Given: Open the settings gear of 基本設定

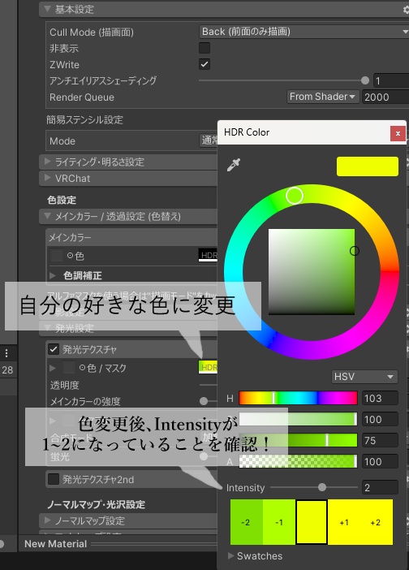Looking at the screenshot, I should pyautogui.click(x=406, y=10).
